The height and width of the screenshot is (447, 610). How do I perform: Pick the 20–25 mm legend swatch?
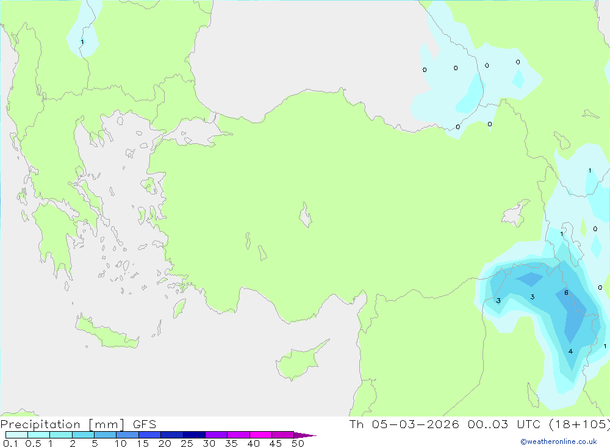pos(172,435)
